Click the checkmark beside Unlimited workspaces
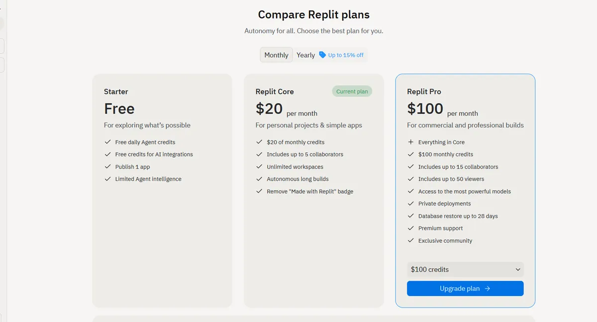 point(259,167)
